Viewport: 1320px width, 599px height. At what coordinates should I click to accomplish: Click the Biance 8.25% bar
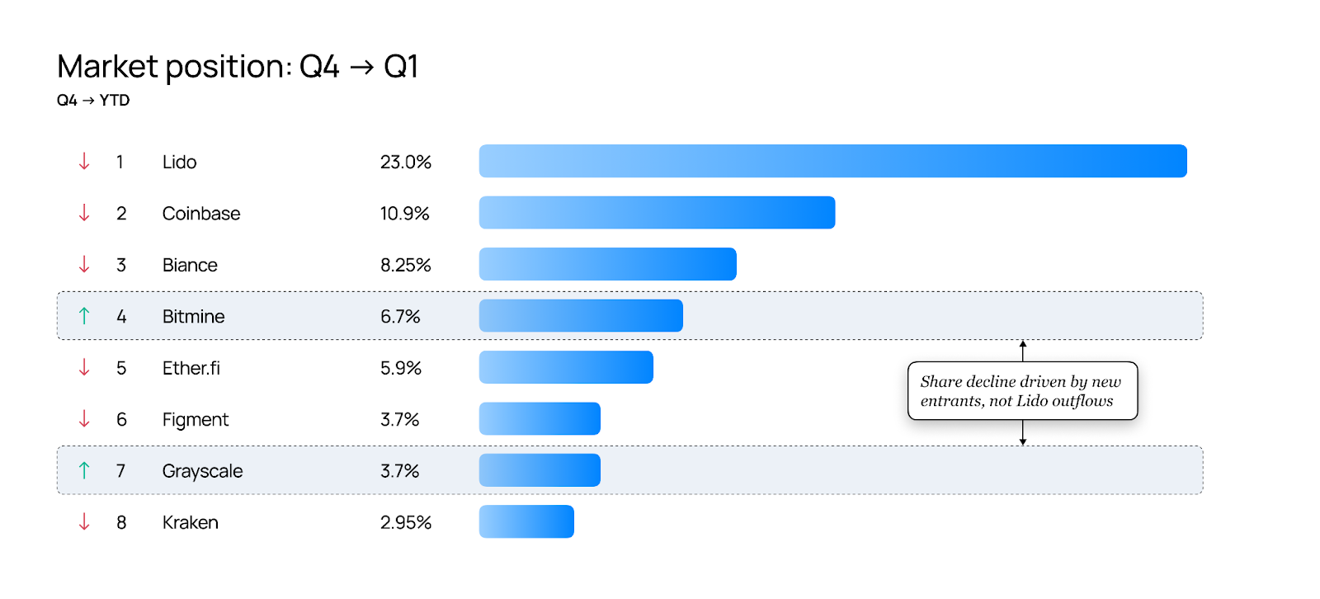click(607, 264)
